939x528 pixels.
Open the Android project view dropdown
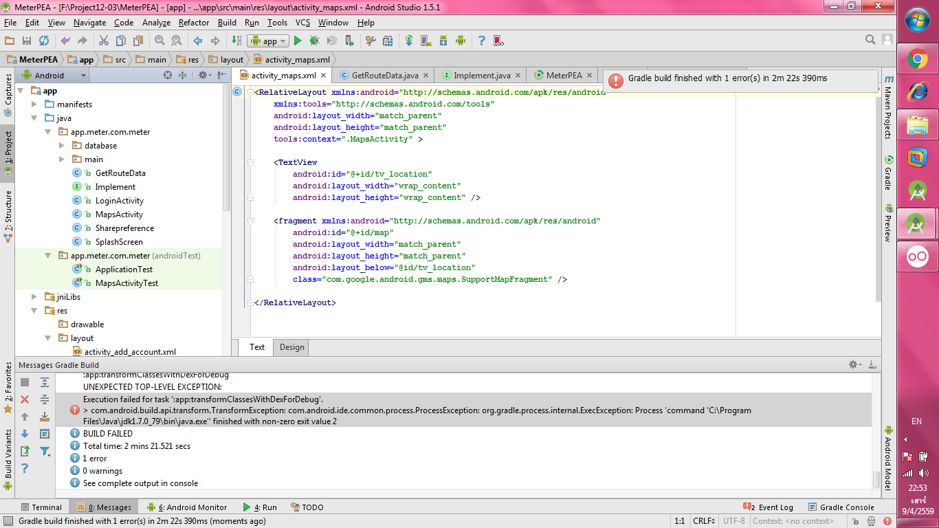[54, 76]
